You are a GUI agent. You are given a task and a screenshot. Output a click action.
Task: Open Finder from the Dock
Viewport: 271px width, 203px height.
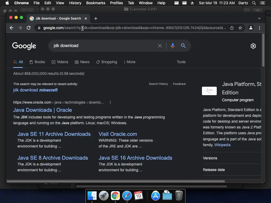click(92, 196)
